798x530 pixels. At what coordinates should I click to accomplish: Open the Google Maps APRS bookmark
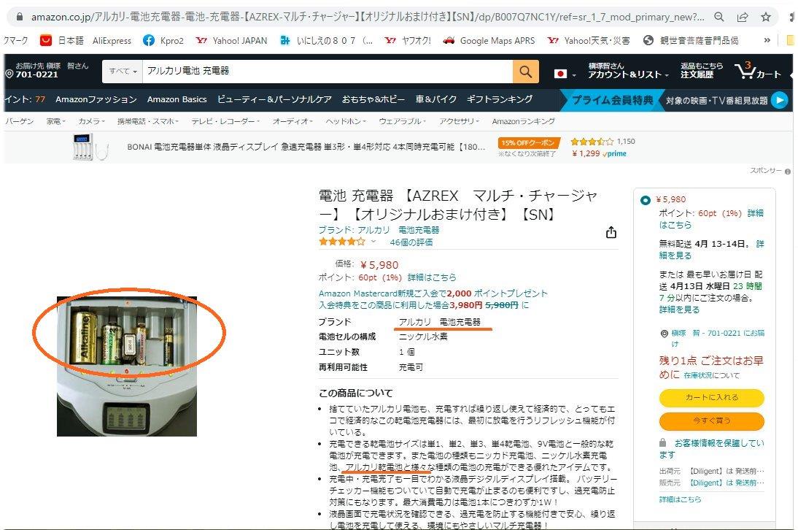[x=489, y=41]
